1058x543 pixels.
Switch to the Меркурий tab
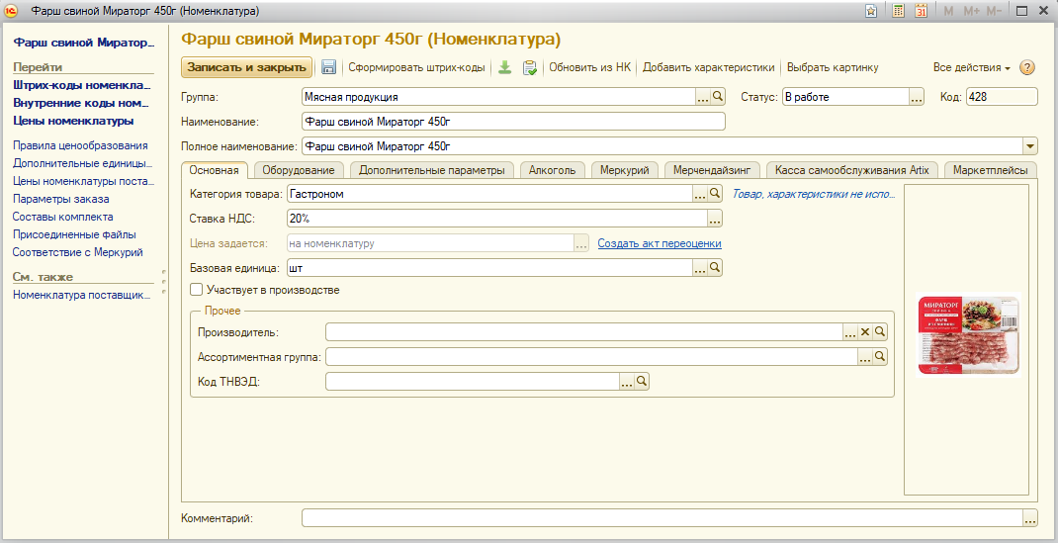[625, 170]
